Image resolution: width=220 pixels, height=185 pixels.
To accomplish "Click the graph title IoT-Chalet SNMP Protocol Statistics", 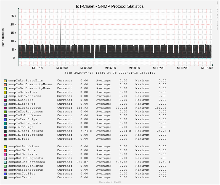I will point(110,6).
